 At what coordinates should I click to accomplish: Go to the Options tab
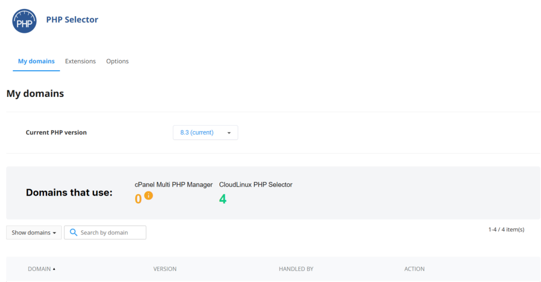tap(117, 61)
